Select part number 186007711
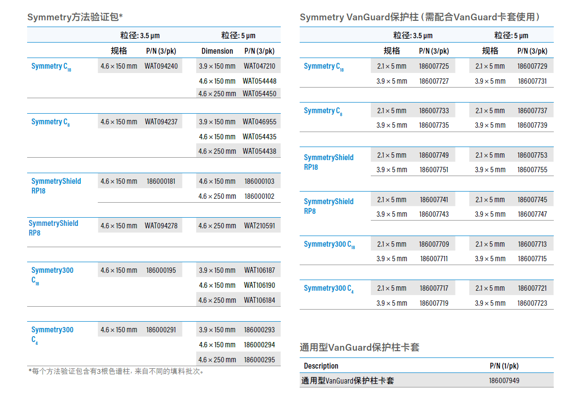 pos(434,259)
